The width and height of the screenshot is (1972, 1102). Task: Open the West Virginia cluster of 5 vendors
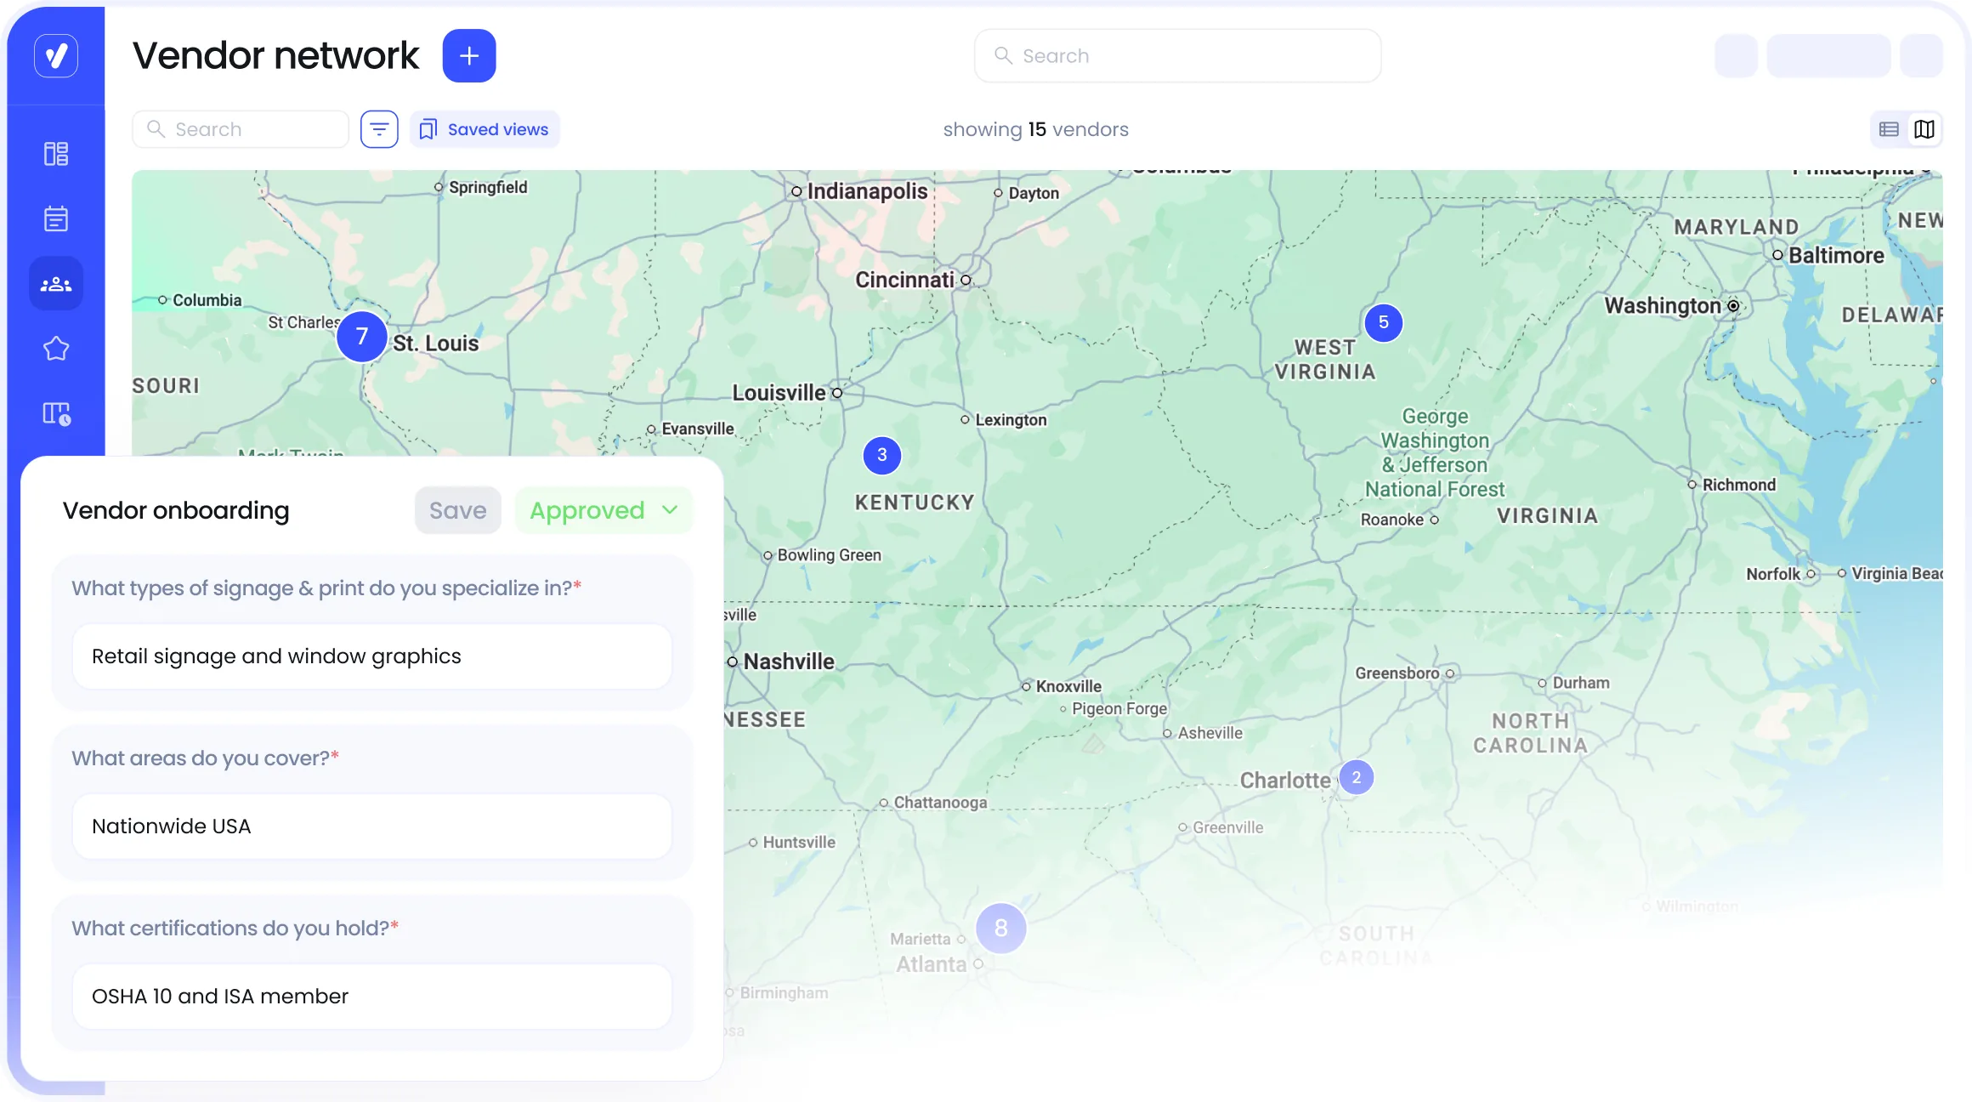point(1384,323)
